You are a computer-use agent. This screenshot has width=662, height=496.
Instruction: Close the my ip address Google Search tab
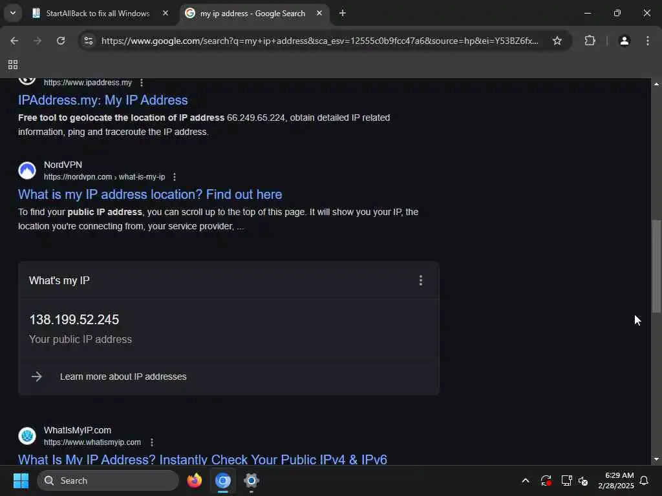tap(319, 13)
